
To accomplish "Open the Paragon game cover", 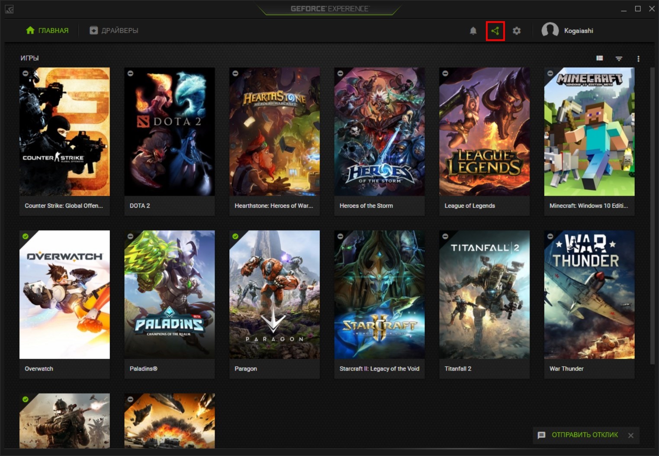I will click(x=274, y=294).
